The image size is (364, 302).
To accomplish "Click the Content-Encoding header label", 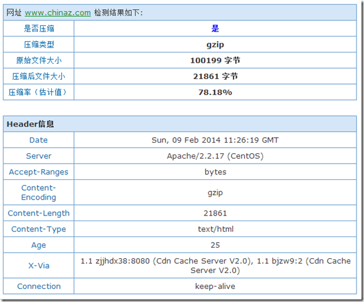I will [x=38, y=193].
